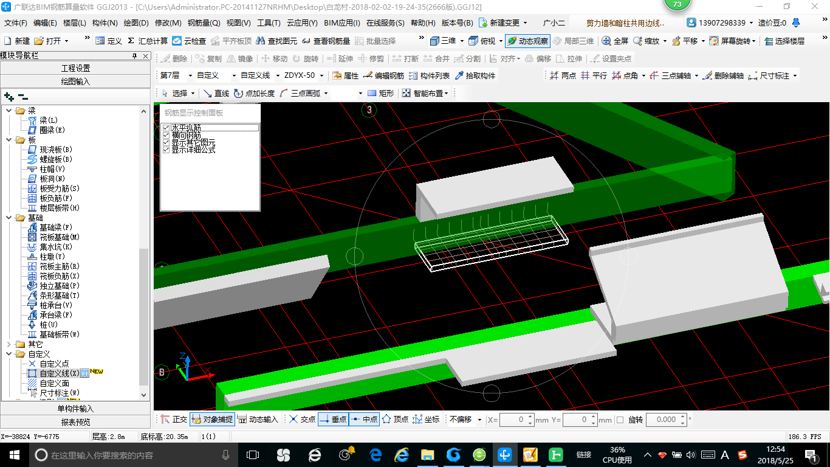
Task: Click 查找图元 find element tool
Action: tap(276, 41)
